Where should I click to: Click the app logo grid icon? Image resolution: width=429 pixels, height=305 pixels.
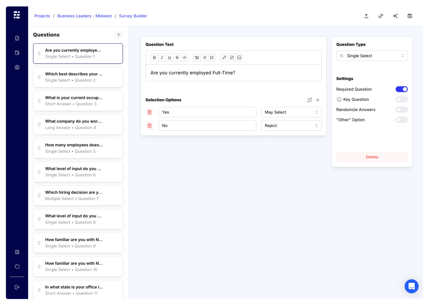(17, 15)
